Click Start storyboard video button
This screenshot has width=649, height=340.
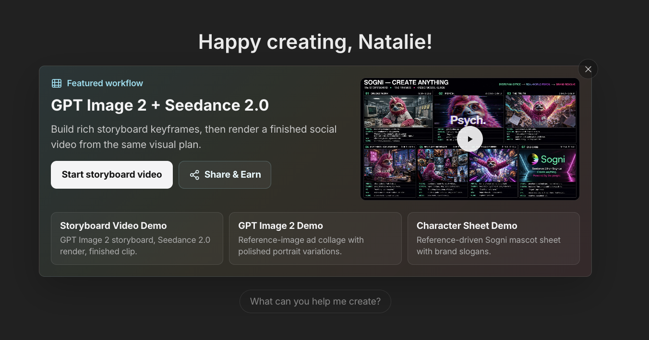[x=112, y=175]
